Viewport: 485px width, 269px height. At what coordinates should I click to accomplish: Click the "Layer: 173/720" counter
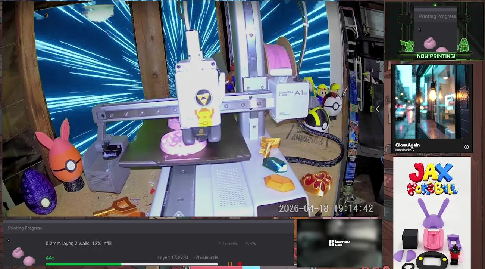(172, 257)
